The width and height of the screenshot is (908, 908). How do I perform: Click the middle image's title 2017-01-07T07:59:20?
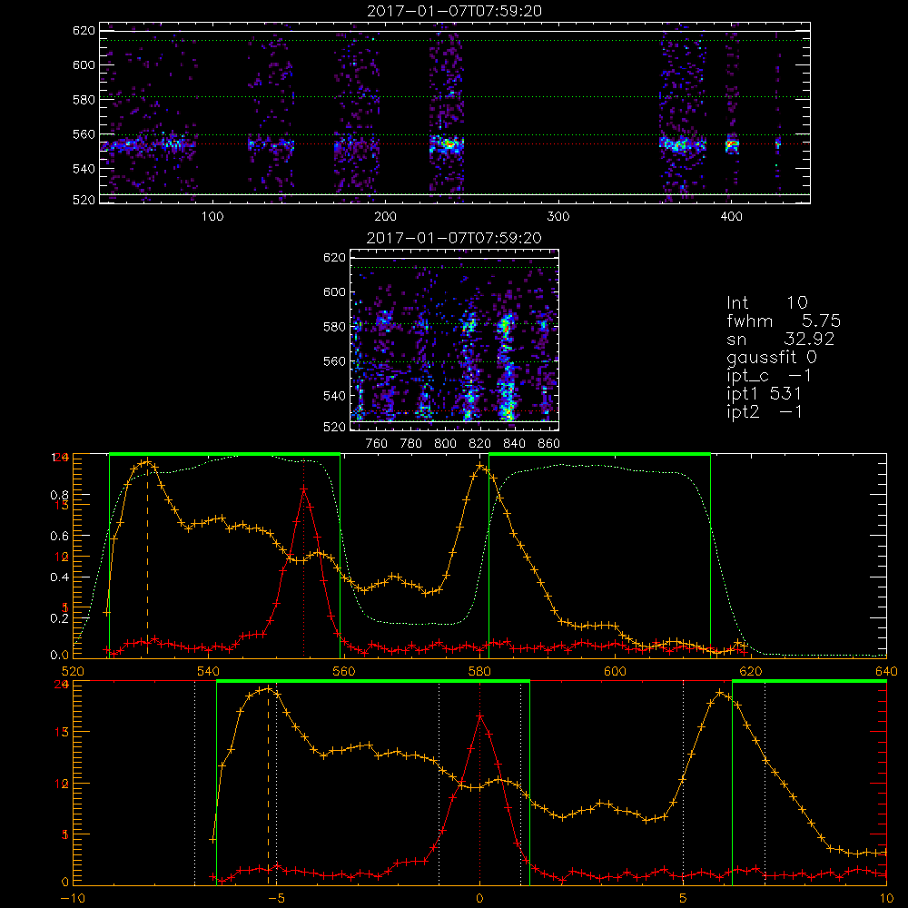(454, 238)
